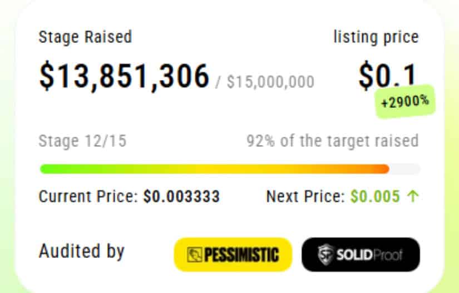Click the fundraising progress bar
459x293 pixels.
230,169
